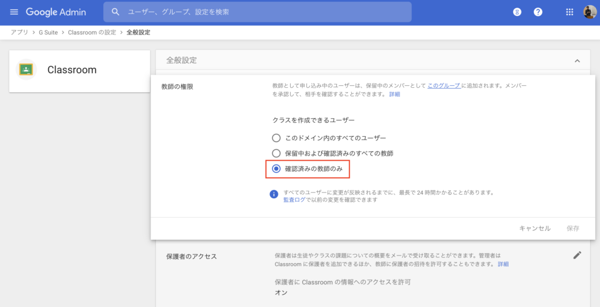The image size is (600, 307).
Task: Go to アプリ in the breadcrumb
Action: coord(19,33)
